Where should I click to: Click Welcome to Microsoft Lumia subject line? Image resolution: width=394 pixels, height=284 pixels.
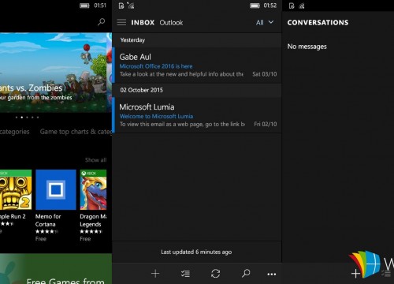click(x=156, y=116)
